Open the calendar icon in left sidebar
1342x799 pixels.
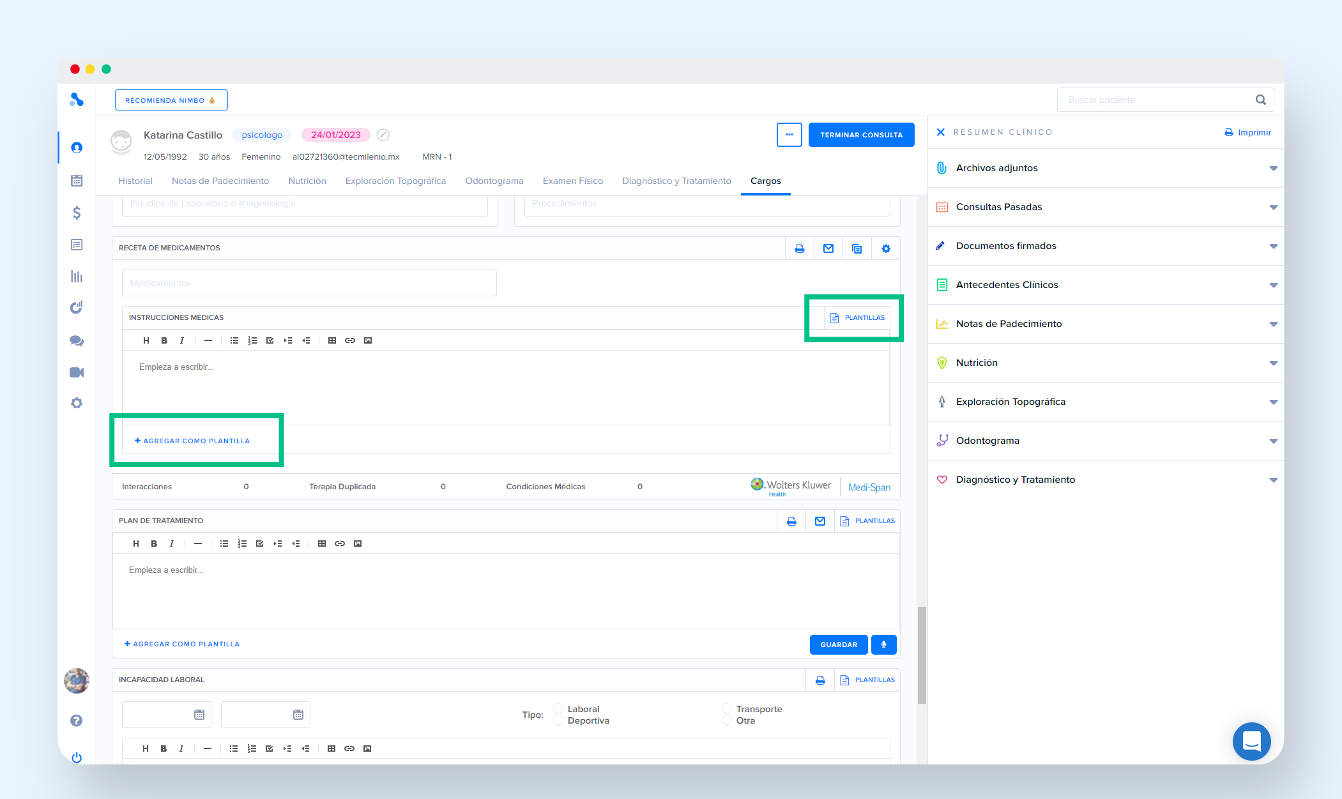click(77, 180)
